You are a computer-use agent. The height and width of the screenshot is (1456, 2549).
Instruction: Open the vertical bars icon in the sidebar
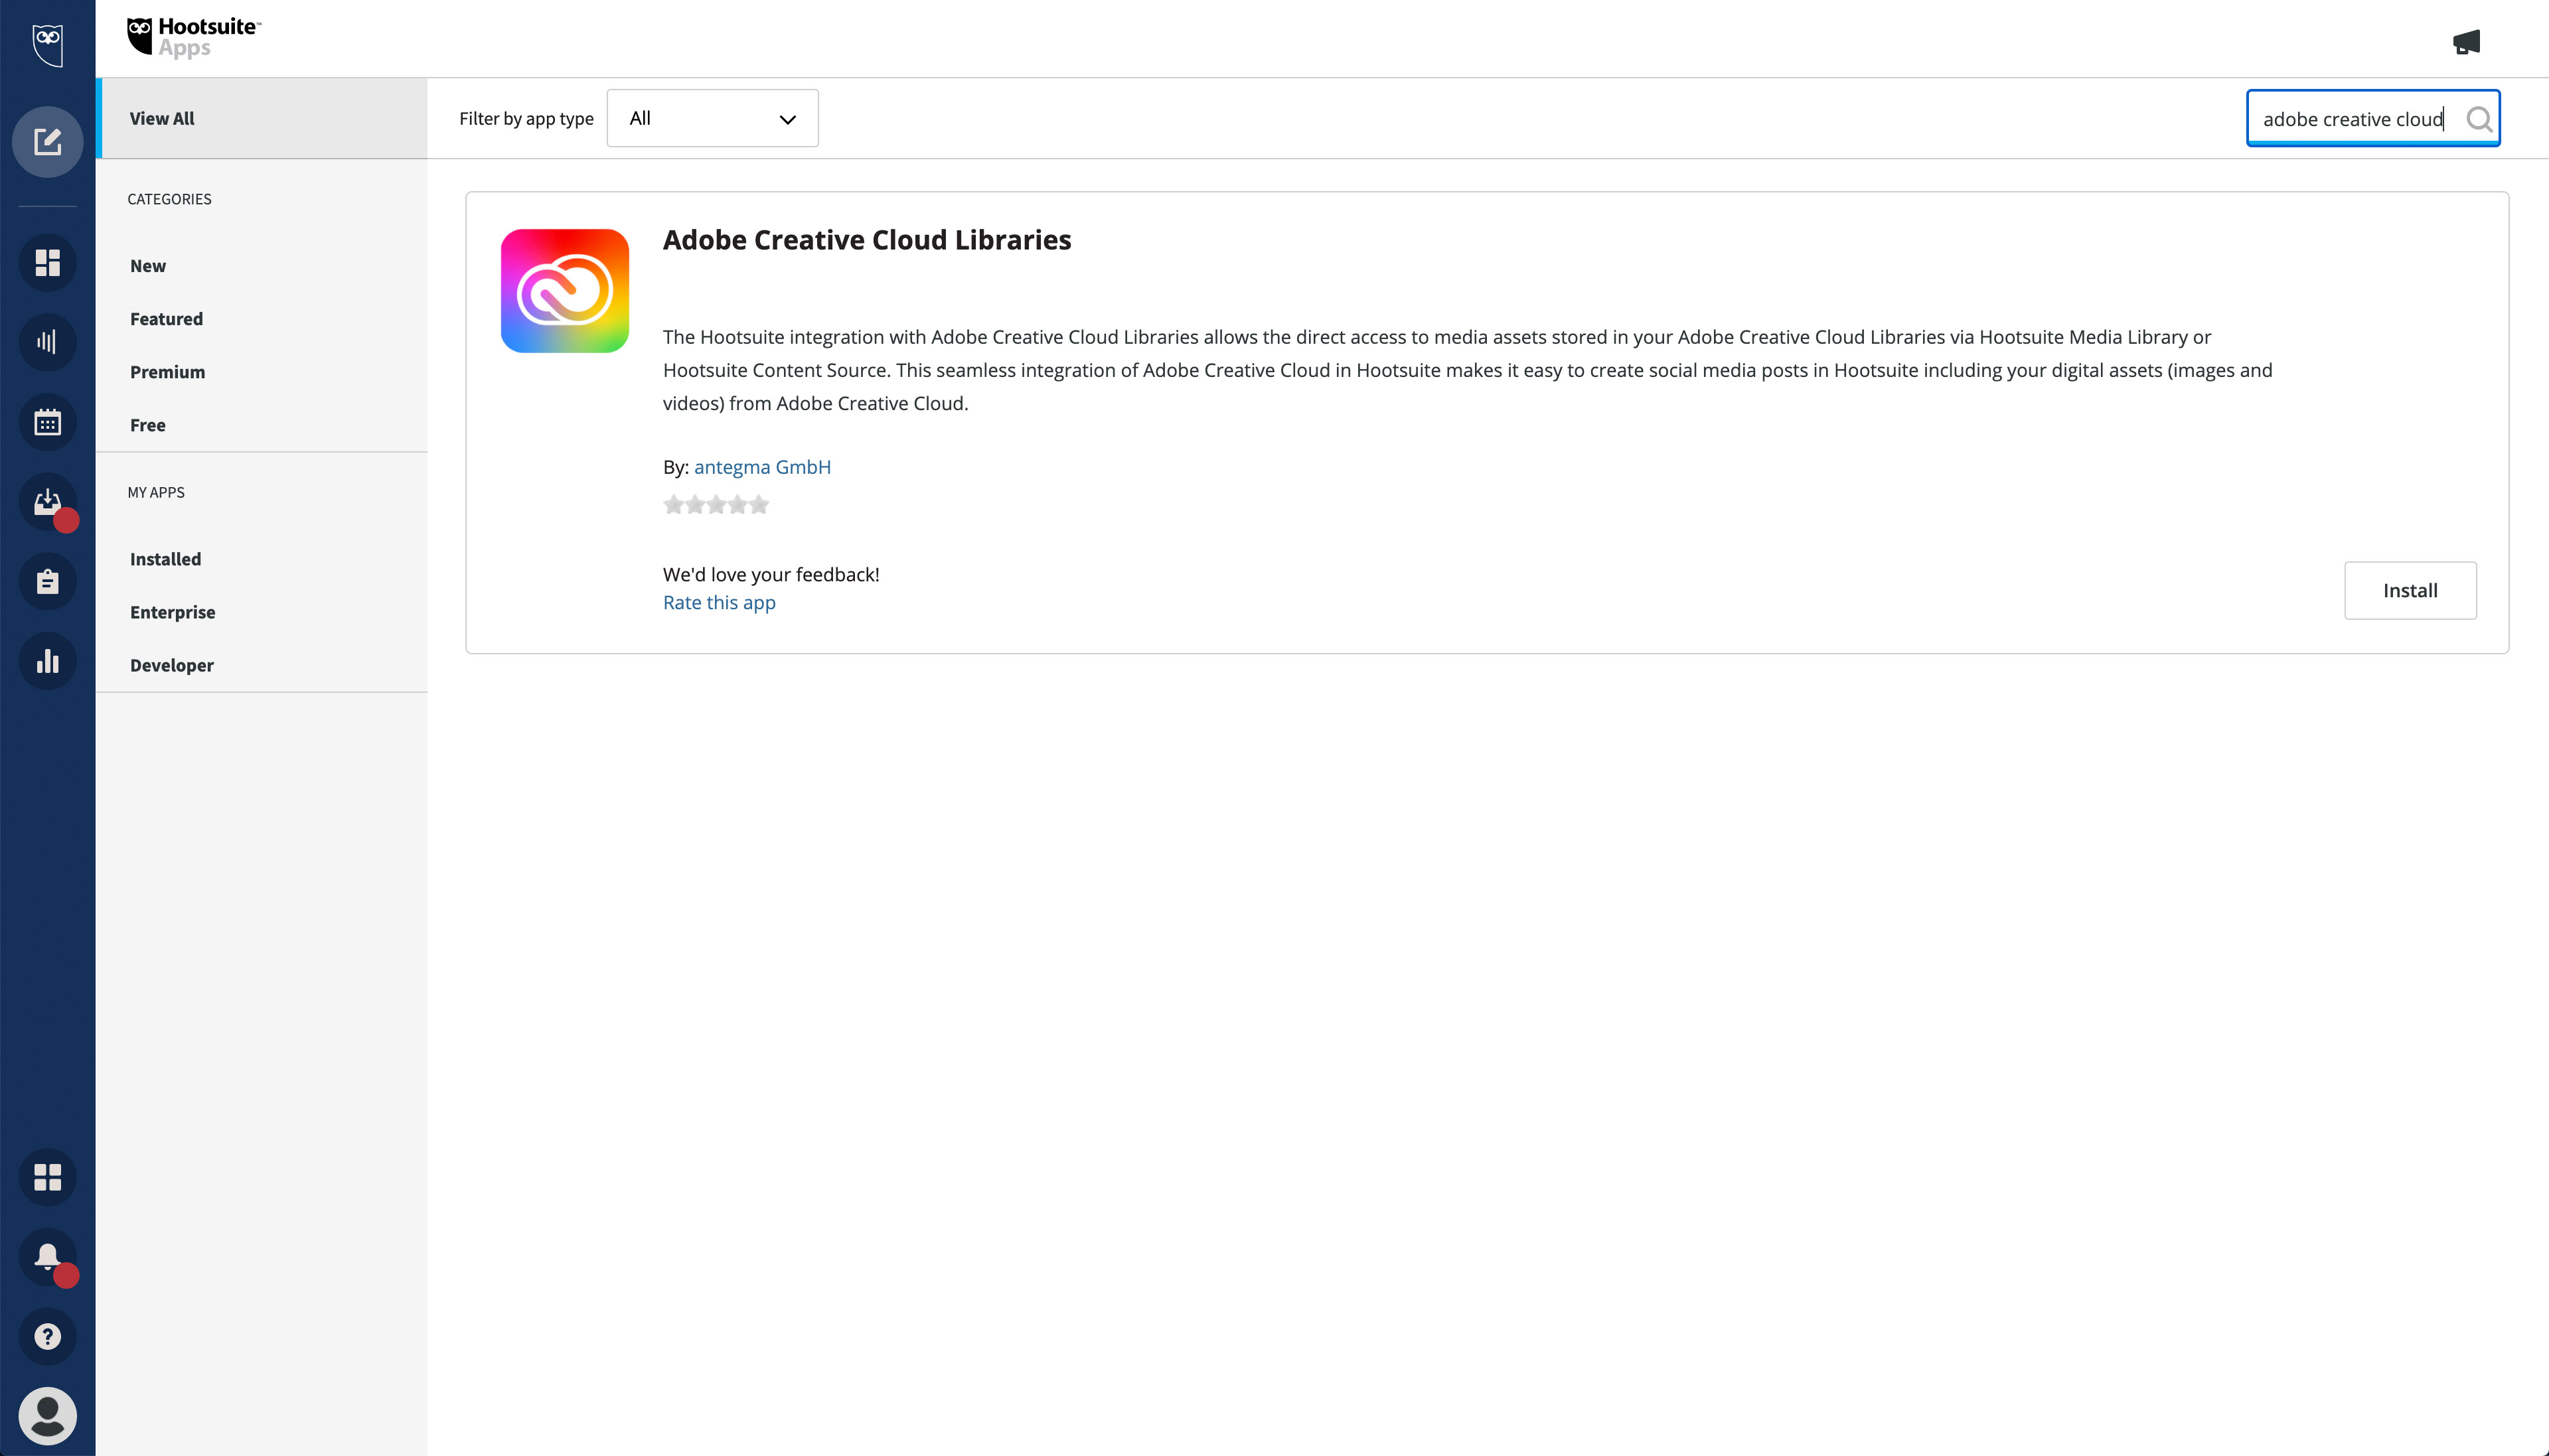click(47, 342)
